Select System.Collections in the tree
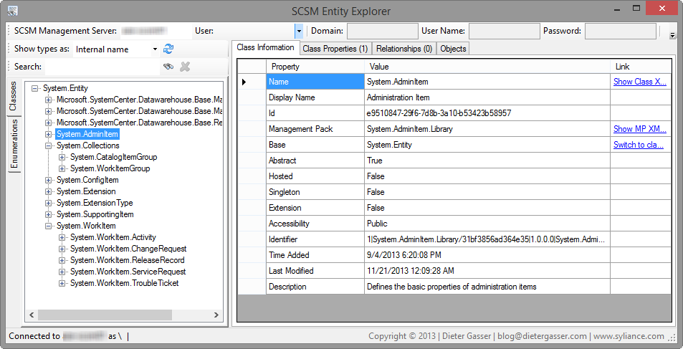 88,145
